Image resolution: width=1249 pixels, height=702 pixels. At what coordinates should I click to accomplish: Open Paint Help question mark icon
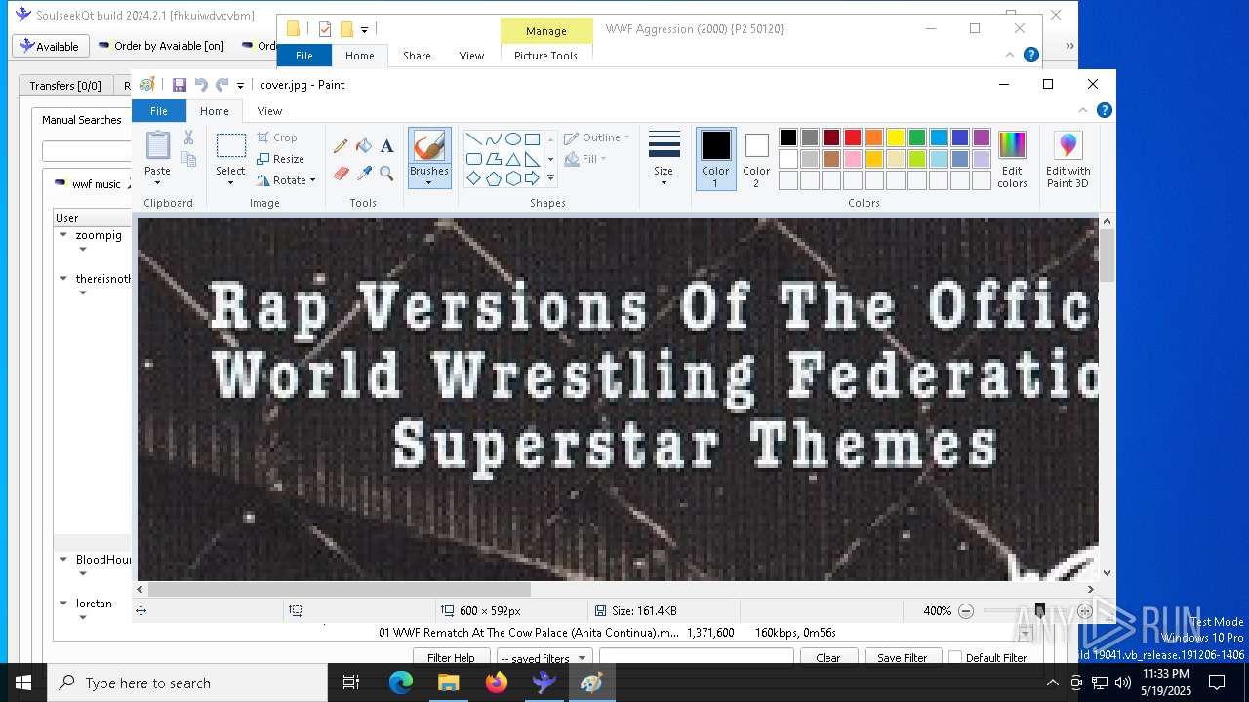click(x=1104, y=111)
